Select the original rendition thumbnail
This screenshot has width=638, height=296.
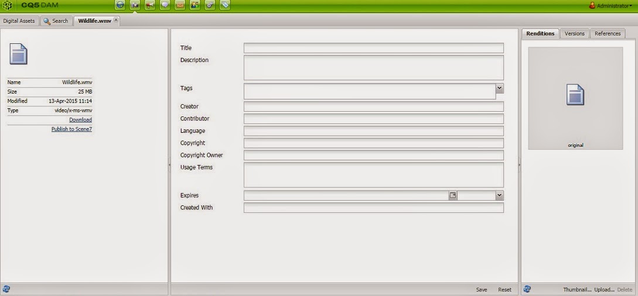click(575, 98)
